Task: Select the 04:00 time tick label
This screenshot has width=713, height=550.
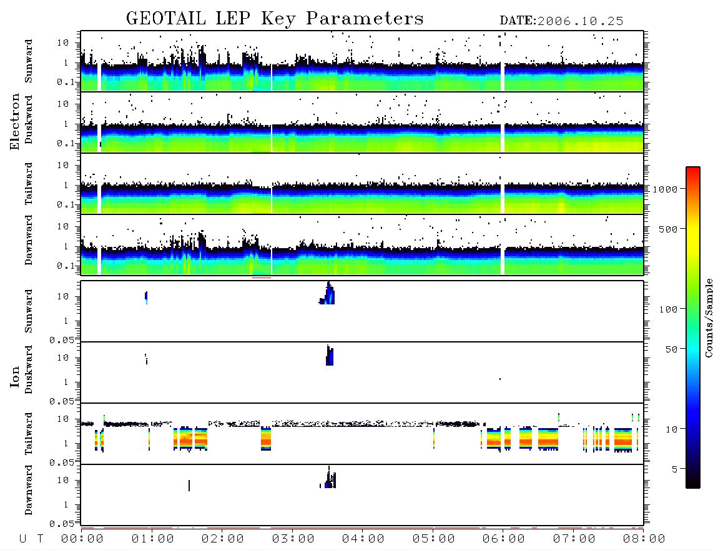Action: [363, 539]
